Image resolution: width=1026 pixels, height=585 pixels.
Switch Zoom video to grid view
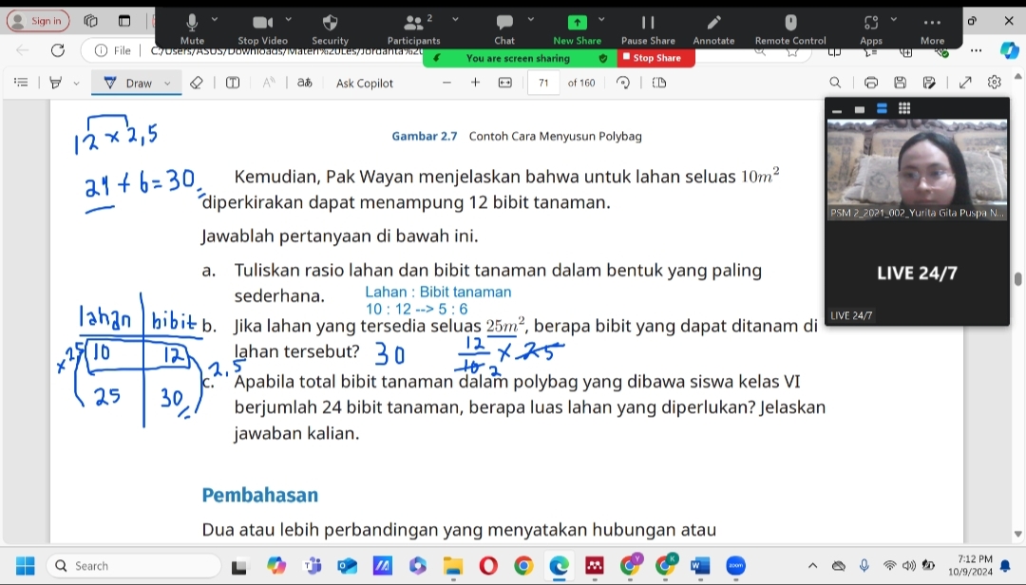[904, 108]
